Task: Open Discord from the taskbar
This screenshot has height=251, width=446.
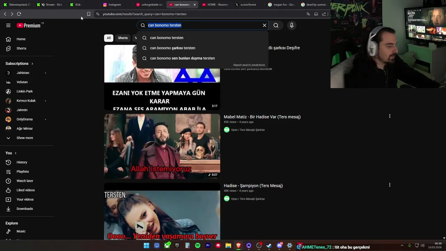Action: [x=279, y=246]
